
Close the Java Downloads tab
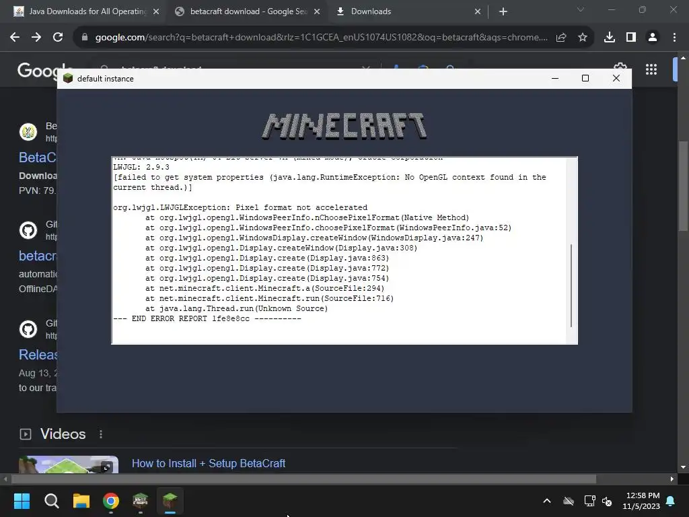(156, 11)
